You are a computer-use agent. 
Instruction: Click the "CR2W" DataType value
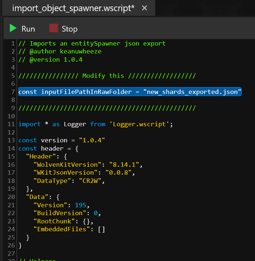coord(92,181)
